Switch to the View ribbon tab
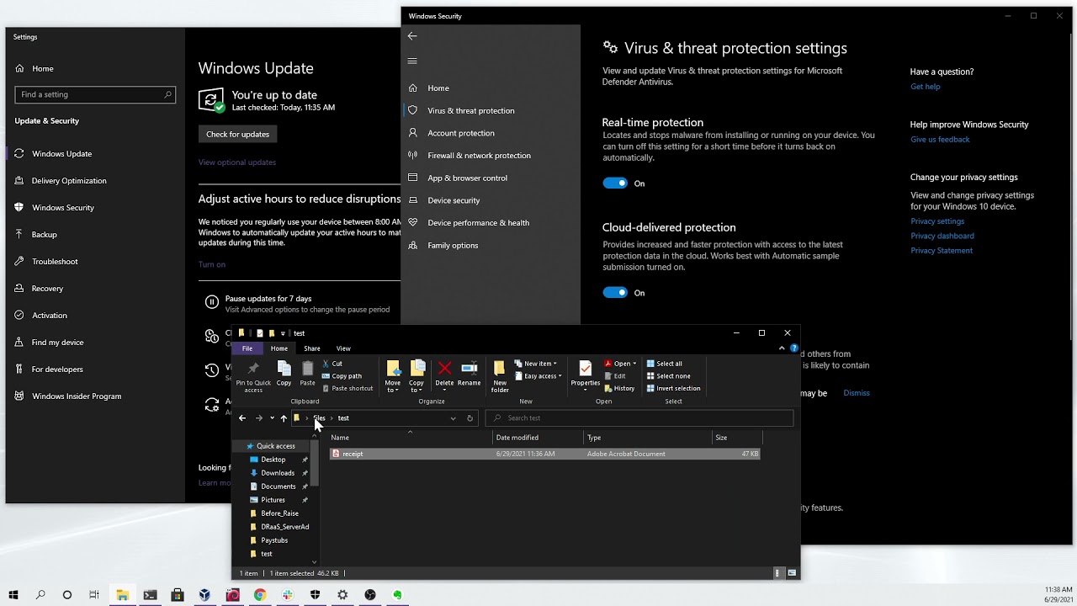This screenshot has height=606, width=1077. [343, 348]
